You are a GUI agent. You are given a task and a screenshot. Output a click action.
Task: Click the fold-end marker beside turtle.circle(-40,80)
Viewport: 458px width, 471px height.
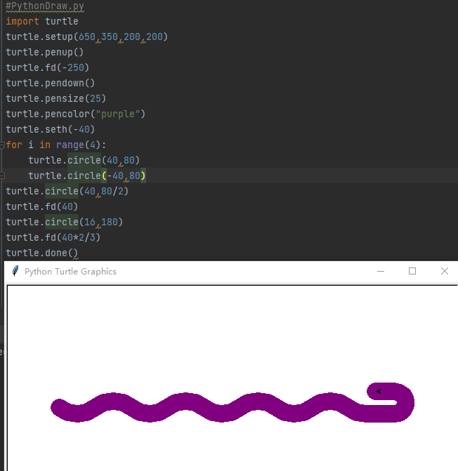[x=2, y=175]
